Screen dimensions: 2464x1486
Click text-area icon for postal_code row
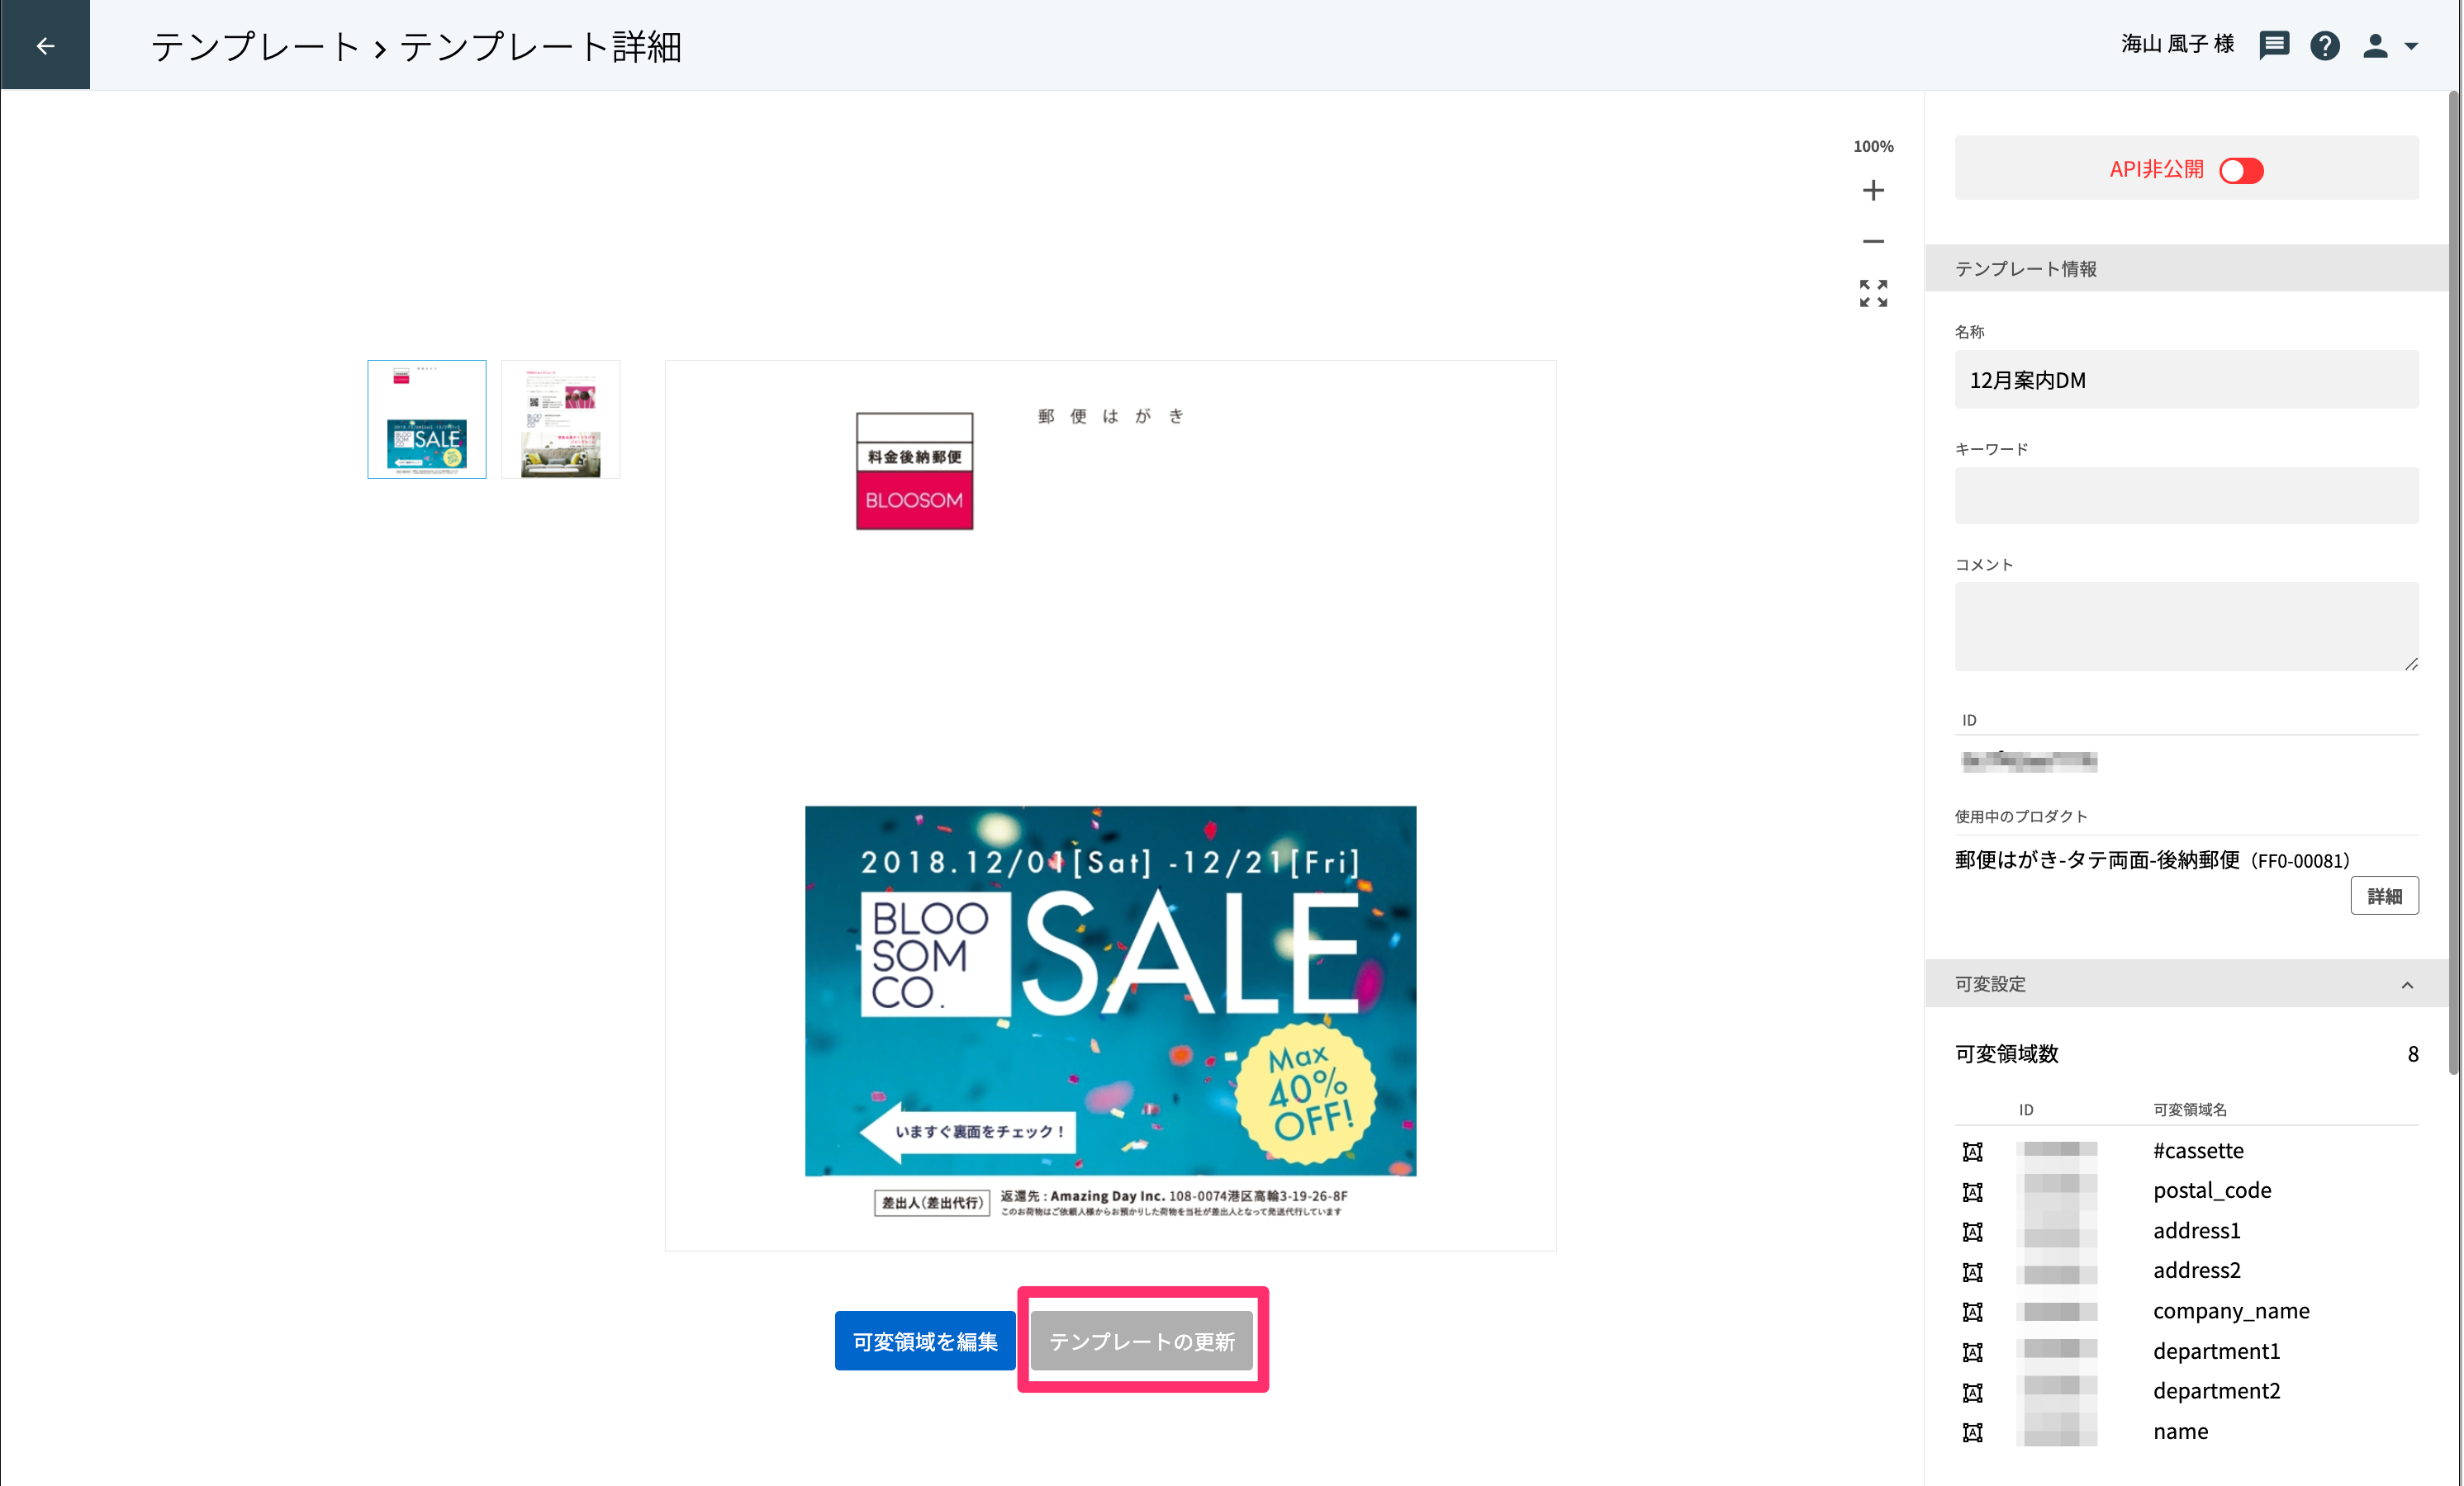tap(1972, 1191)
